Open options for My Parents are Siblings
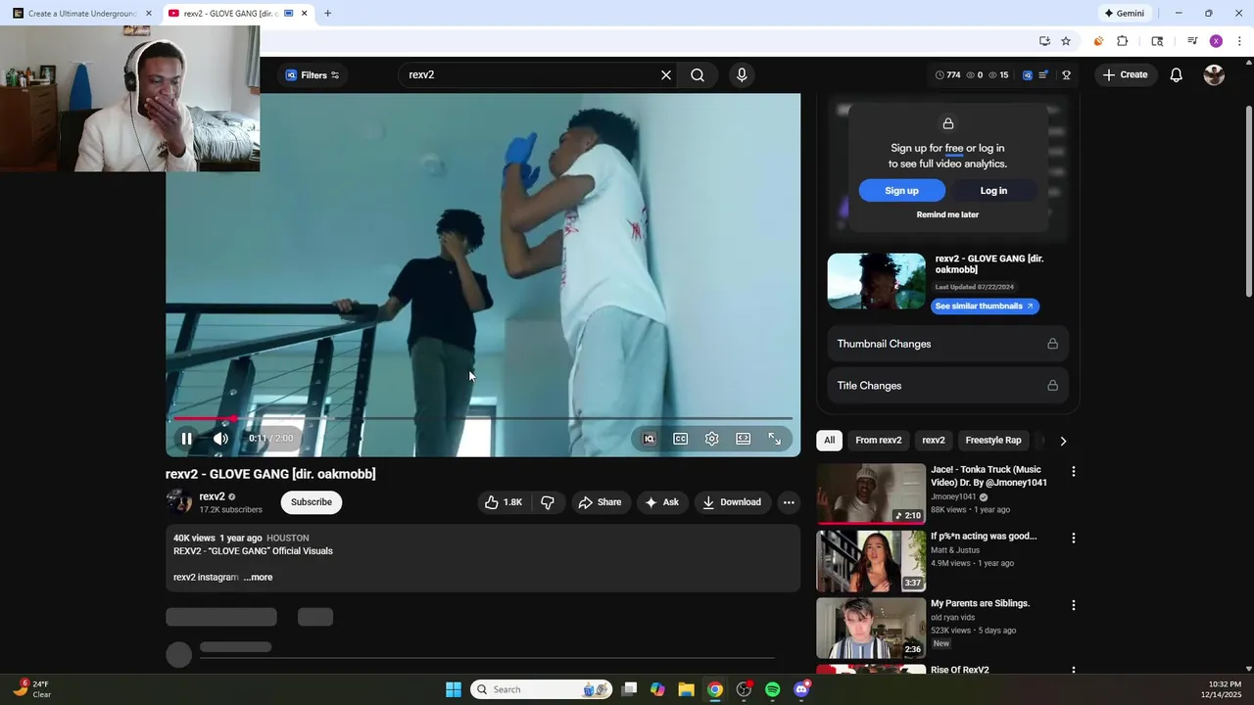Screen dimensions: 1254x705 [1073, 605]
